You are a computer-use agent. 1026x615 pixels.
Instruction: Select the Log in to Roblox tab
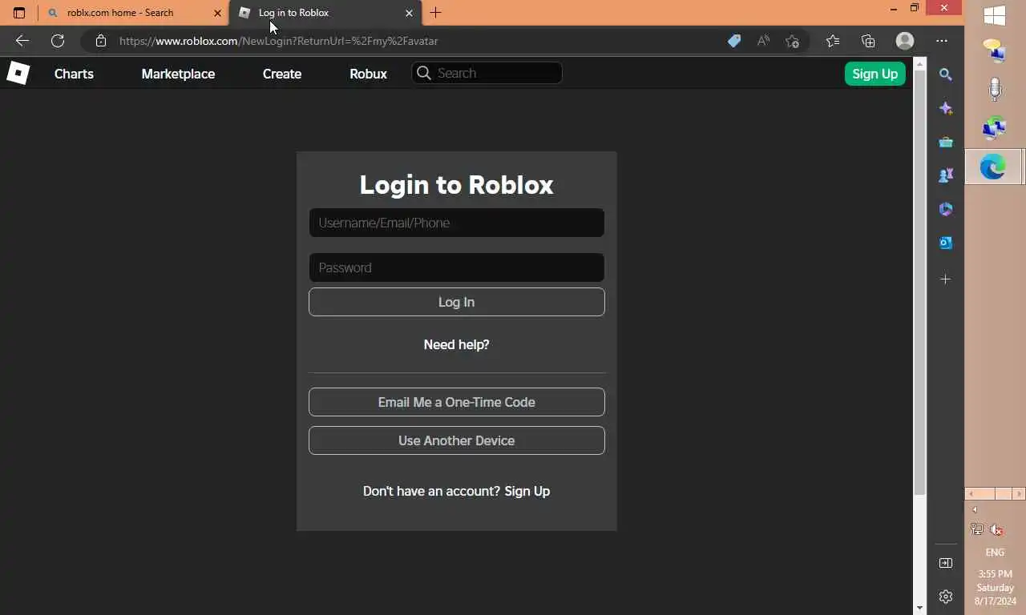tap(325, 13)
